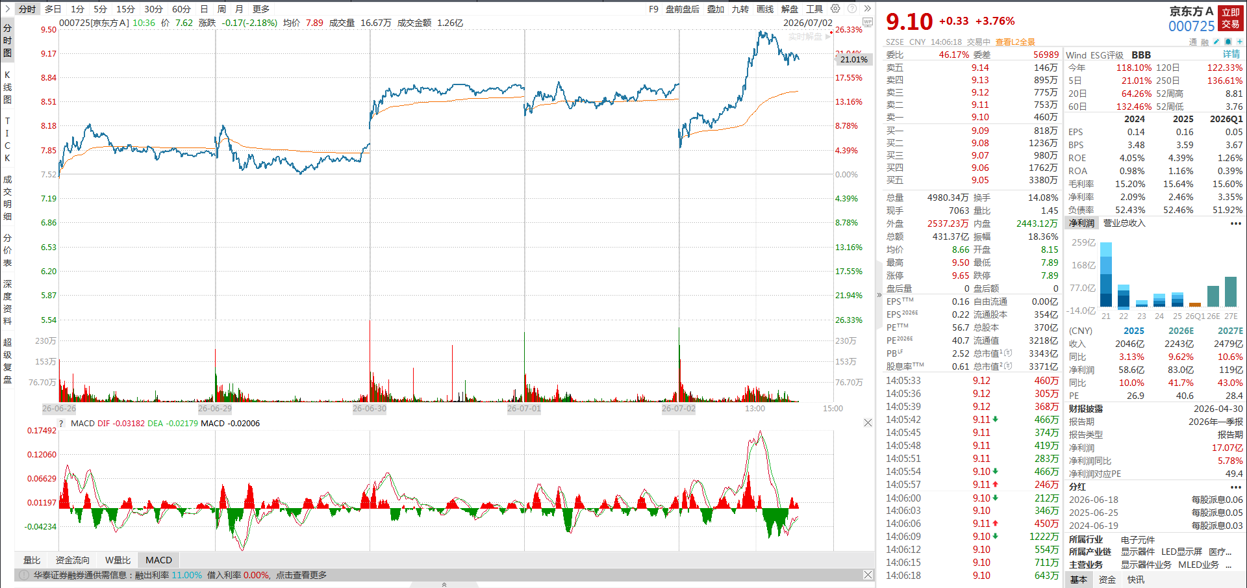Switch to the 30分 period view

(x=153, y=9)
